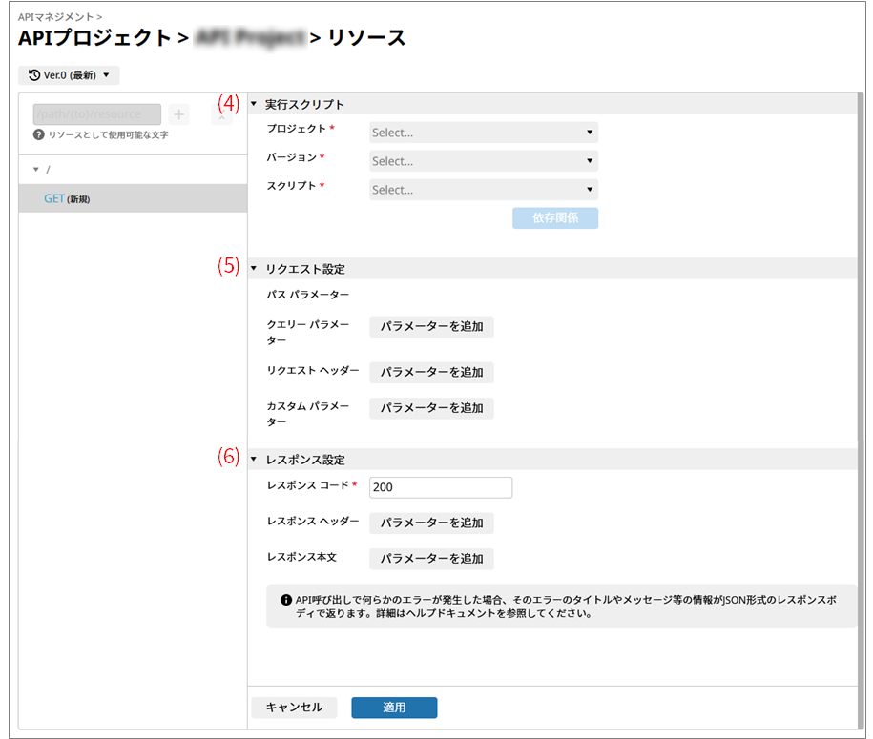873x739 pixels.
Task: Add a レスポンス ヘッダー parameter
Action: click(x=431, y=523)
